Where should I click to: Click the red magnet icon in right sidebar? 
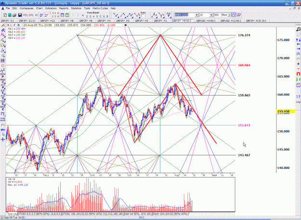(x=298, y=74)
